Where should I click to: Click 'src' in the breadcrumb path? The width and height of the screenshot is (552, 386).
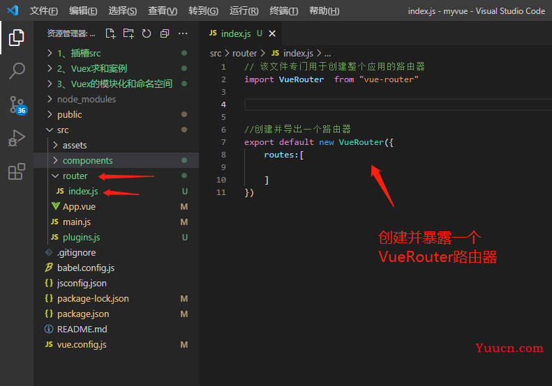[x=216, y=53]
